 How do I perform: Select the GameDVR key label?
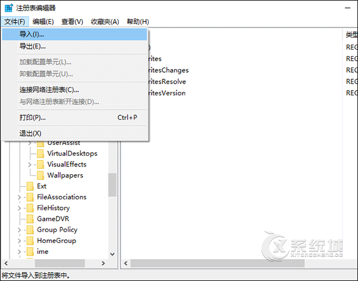coord(53,219)
